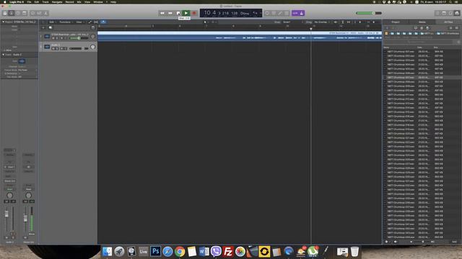Toggle the purple Metronome button
The image size is (462, 259).
[x=302, y=13]
